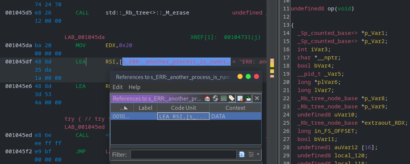Click address 001045ed in listing
Viewport: 410px width, 164px height.
19,135
